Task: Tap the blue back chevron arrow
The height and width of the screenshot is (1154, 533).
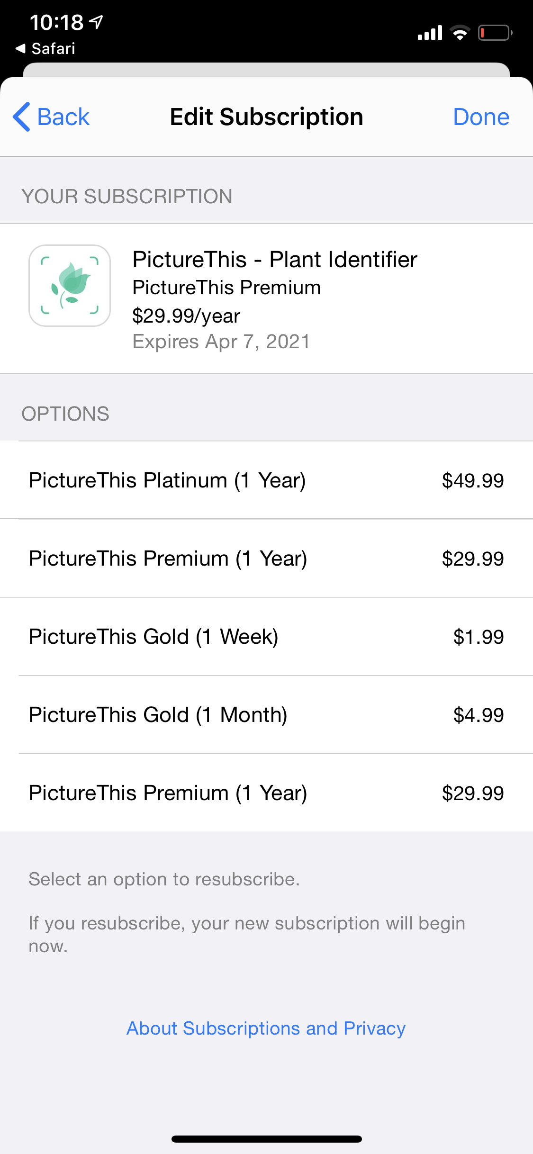Action: (x=22, y=117)
